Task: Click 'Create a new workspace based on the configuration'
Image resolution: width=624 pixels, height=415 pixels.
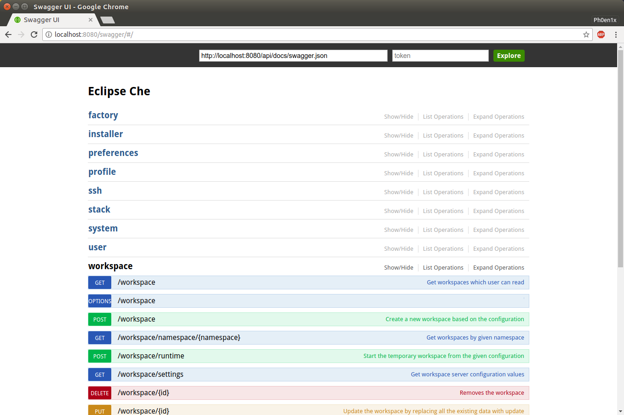Action: point(455,319)
